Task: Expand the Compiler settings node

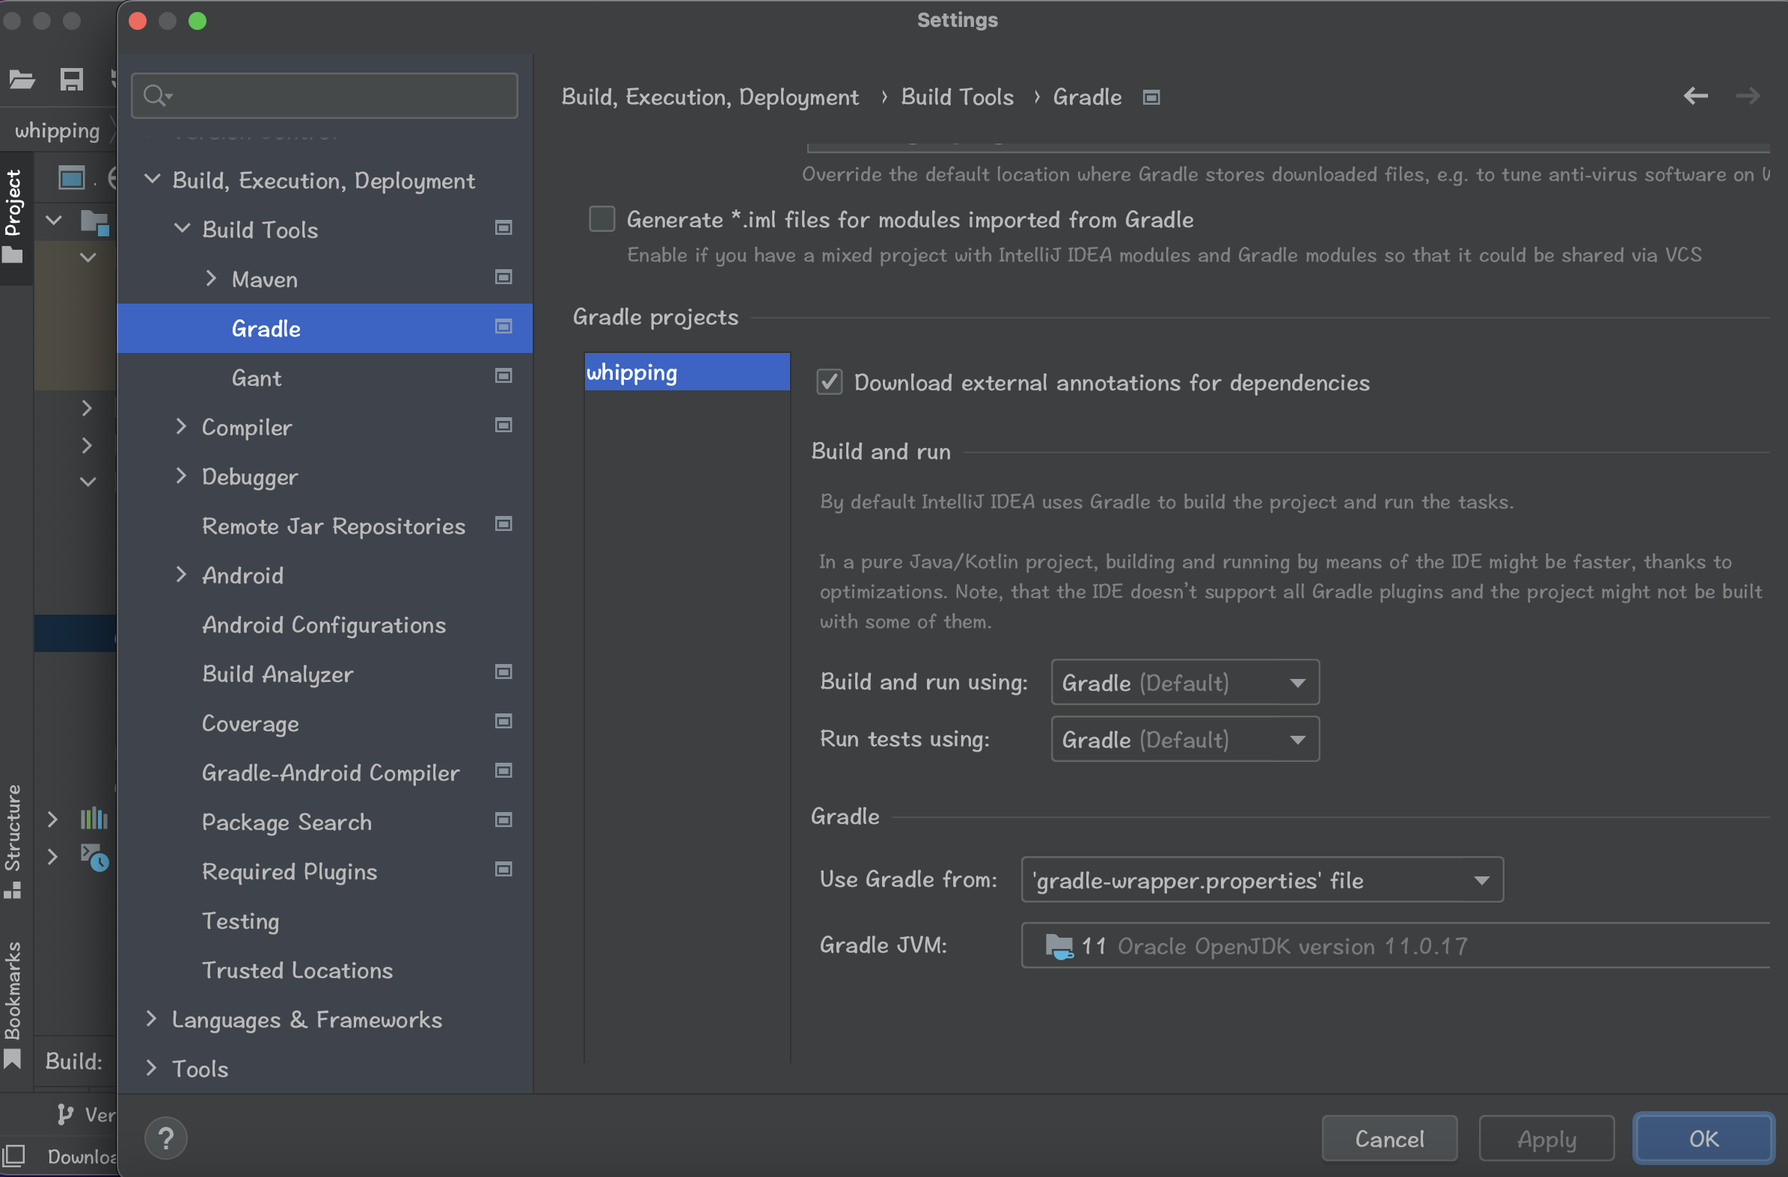Action: 181,427
